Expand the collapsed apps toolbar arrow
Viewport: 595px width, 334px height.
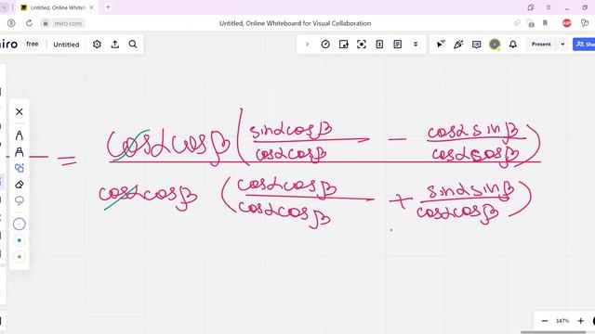(x=307, y=45)
